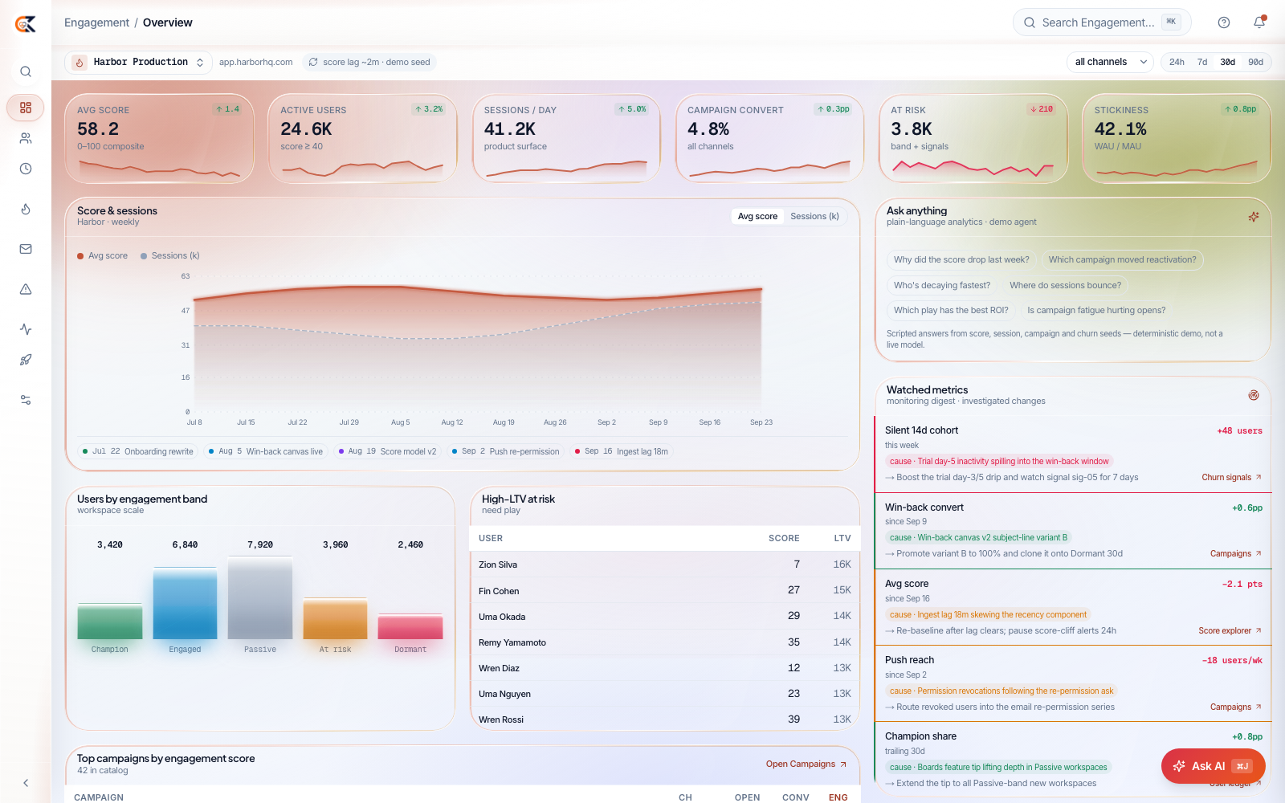The width and height of the screenshot is (1285, 803).
Task: Open the sliders settings sidebar icon
Action: coord(26,400)
